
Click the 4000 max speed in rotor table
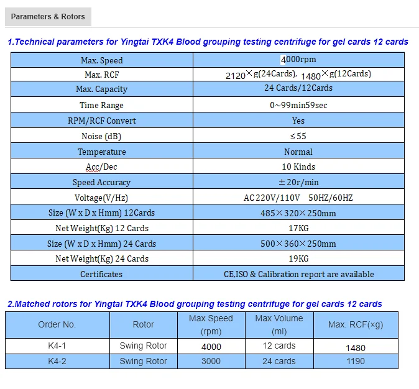coord(211,347)
